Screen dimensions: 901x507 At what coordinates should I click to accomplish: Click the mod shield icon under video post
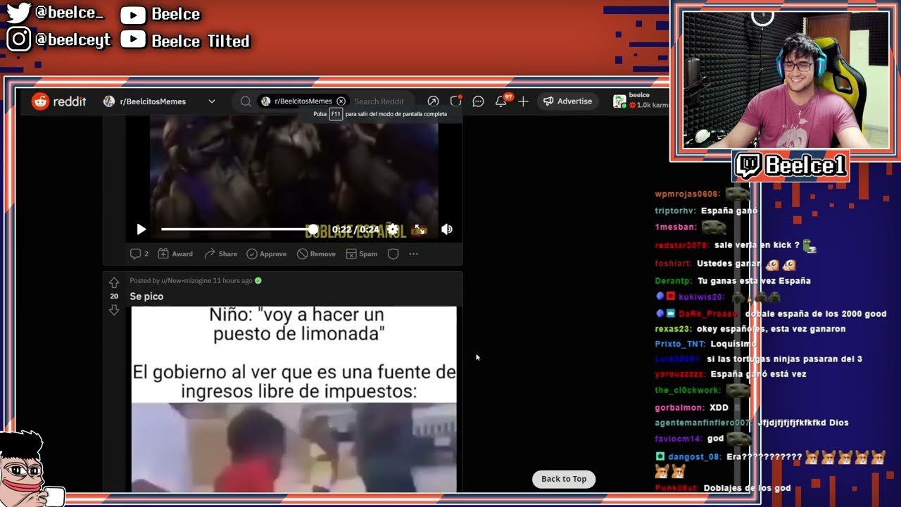tap(393, 254)
